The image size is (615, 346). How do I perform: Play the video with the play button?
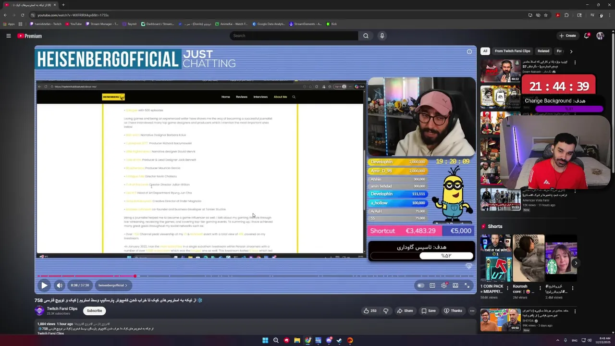(x=44, y=285)
